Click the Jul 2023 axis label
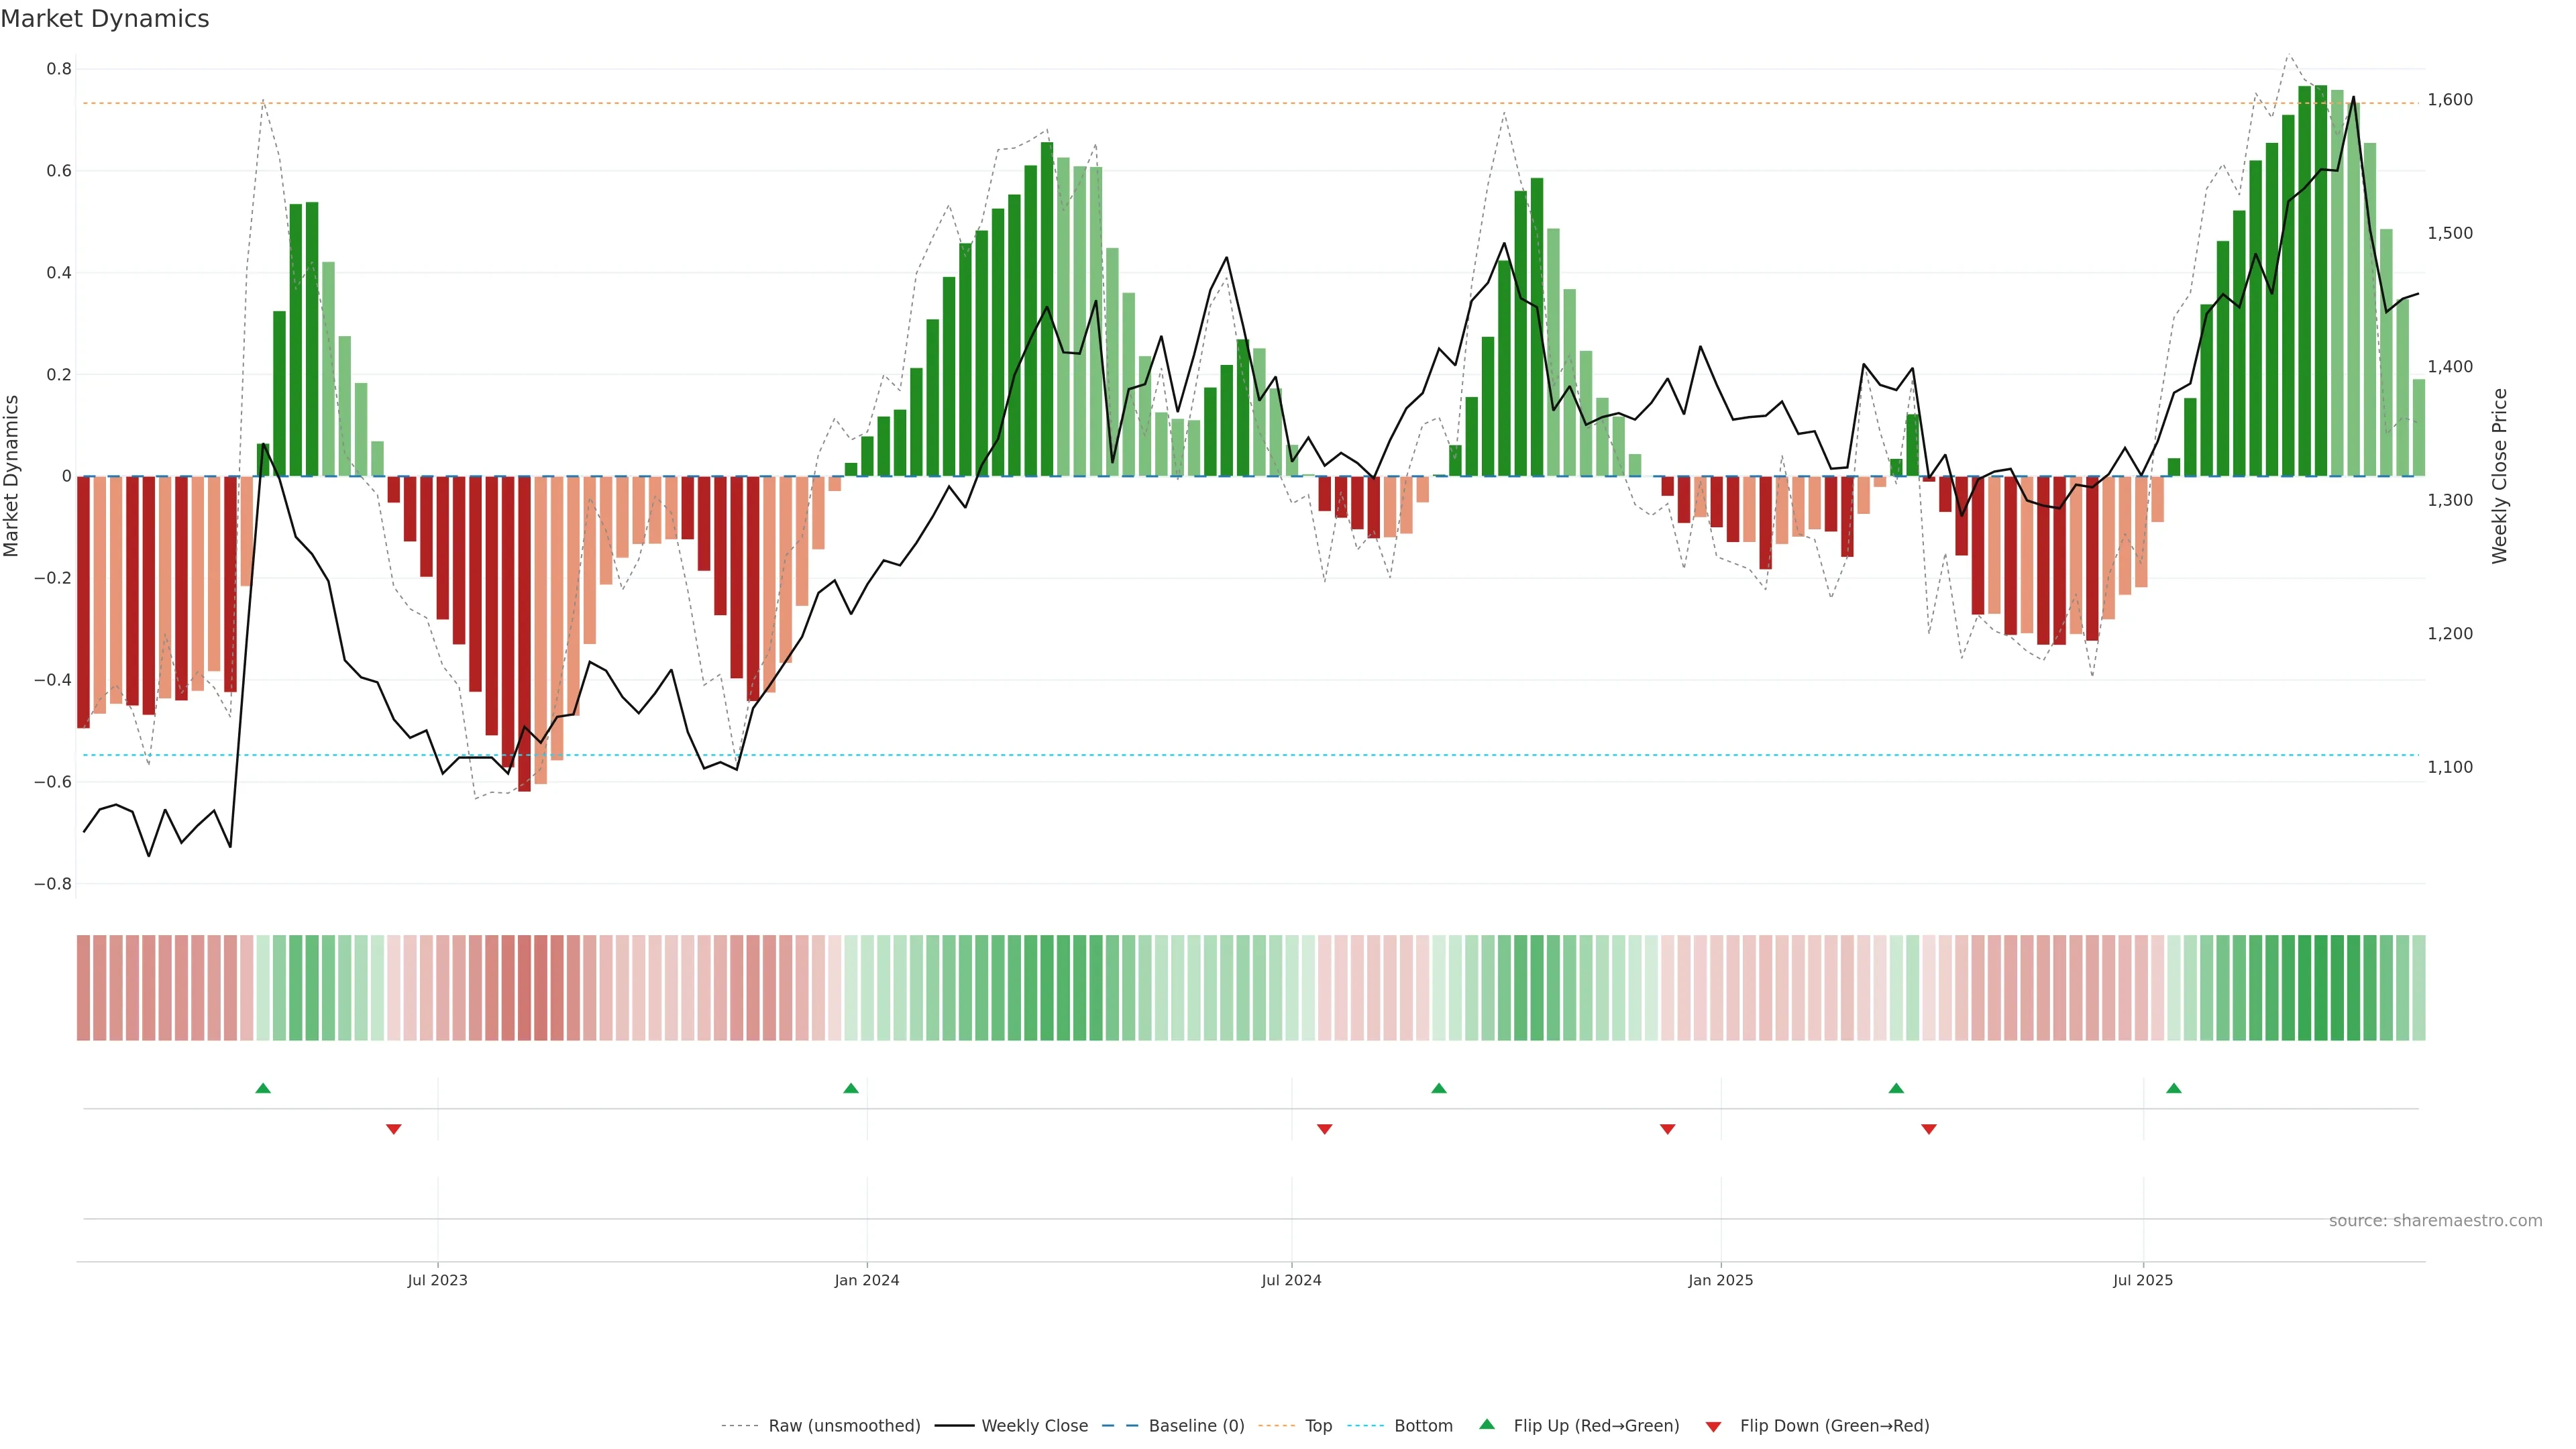 (x=437, y=1280)
